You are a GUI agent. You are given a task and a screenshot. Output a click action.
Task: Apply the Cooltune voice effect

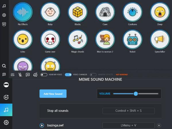[x=132, y=12]
